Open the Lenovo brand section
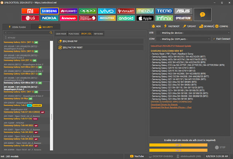This screenshot has height=159, width=233. point(68,18)
